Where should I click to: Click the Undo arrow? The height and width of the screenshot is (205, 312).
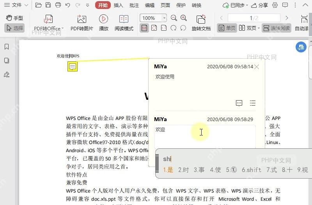click(67, 5)
